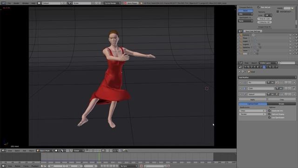Click the Cloth modifier type icon
Image resolution: width=298 pixels, height=168 pixels.
click(245, 88)
